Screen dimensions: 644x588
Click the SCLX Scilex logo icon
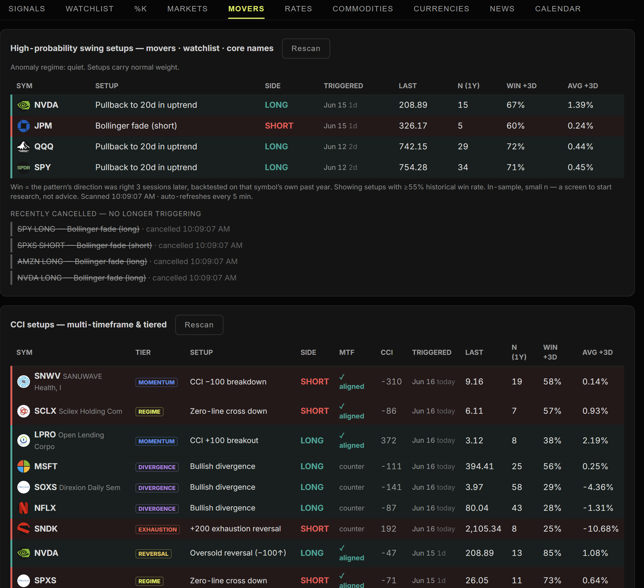[23, 411]
